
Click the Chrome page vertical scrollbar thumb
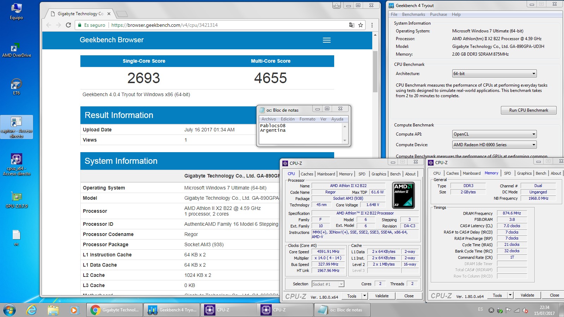375,72
